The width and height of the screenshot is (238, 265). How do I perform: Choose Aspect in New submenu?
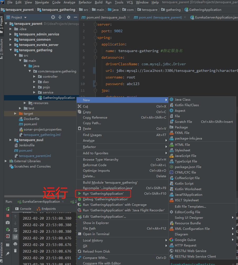[202, 111]
